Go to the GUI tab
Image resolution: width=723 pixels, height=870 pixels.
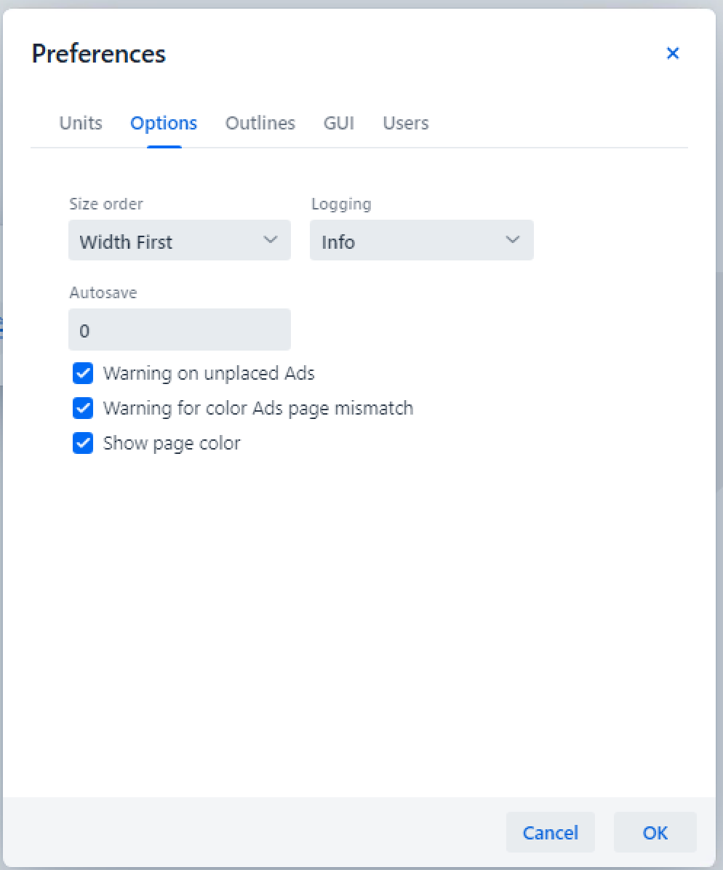[339, 123]
